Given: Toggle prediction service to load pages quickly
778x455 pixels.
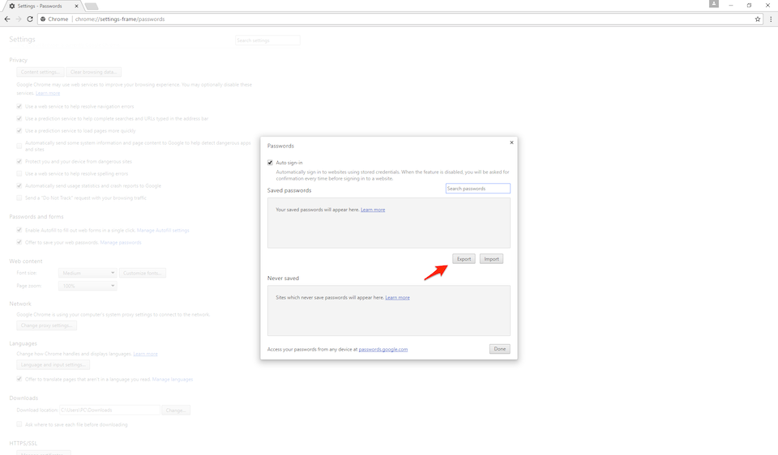Looking at the screenshot, I should (19, 131).
